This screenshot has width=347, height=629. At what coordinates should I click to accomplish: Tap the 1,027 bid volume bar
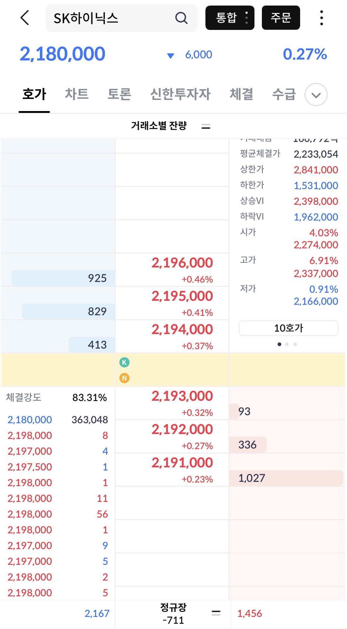click(286, 478)
